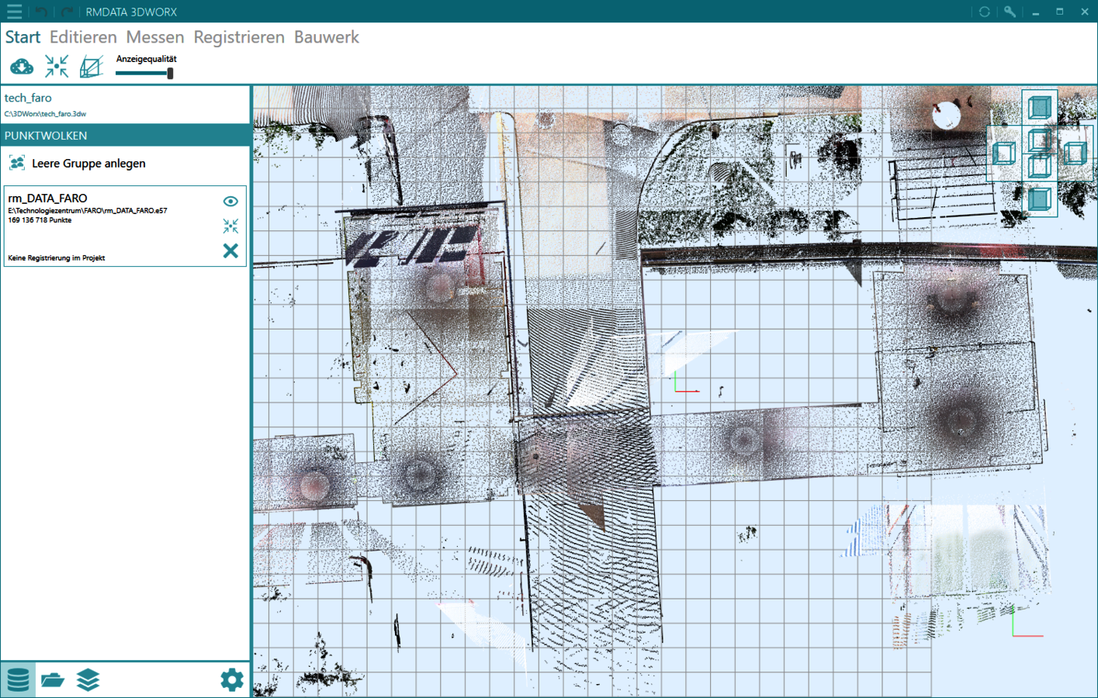Select the bottom view cube in the navigator
Screen dimensions: 1098x698
[1039, 200]
